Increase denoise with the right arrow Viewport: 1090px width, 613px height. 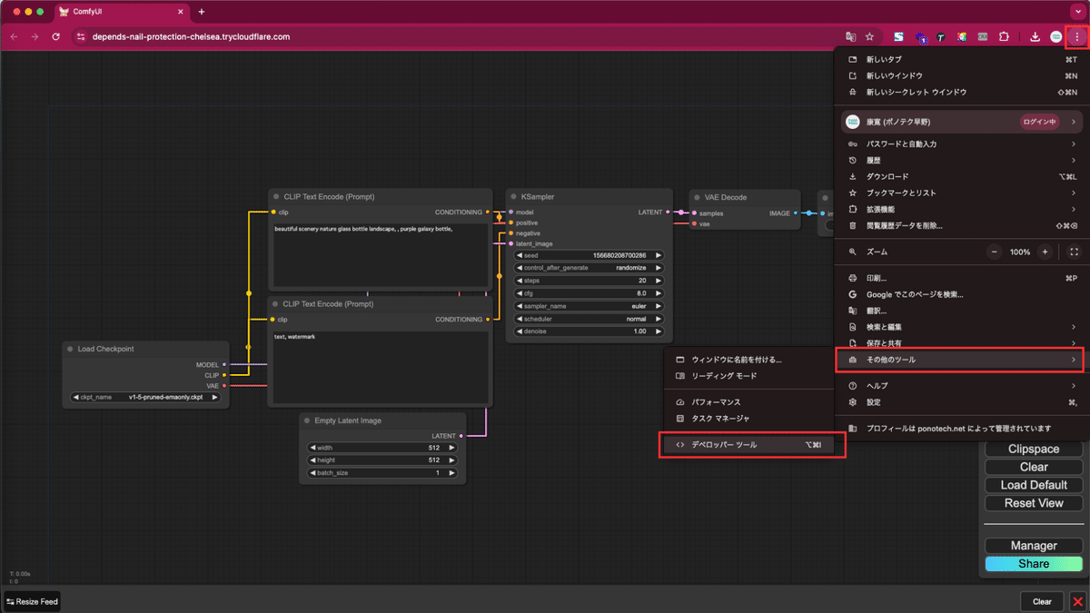659,331
